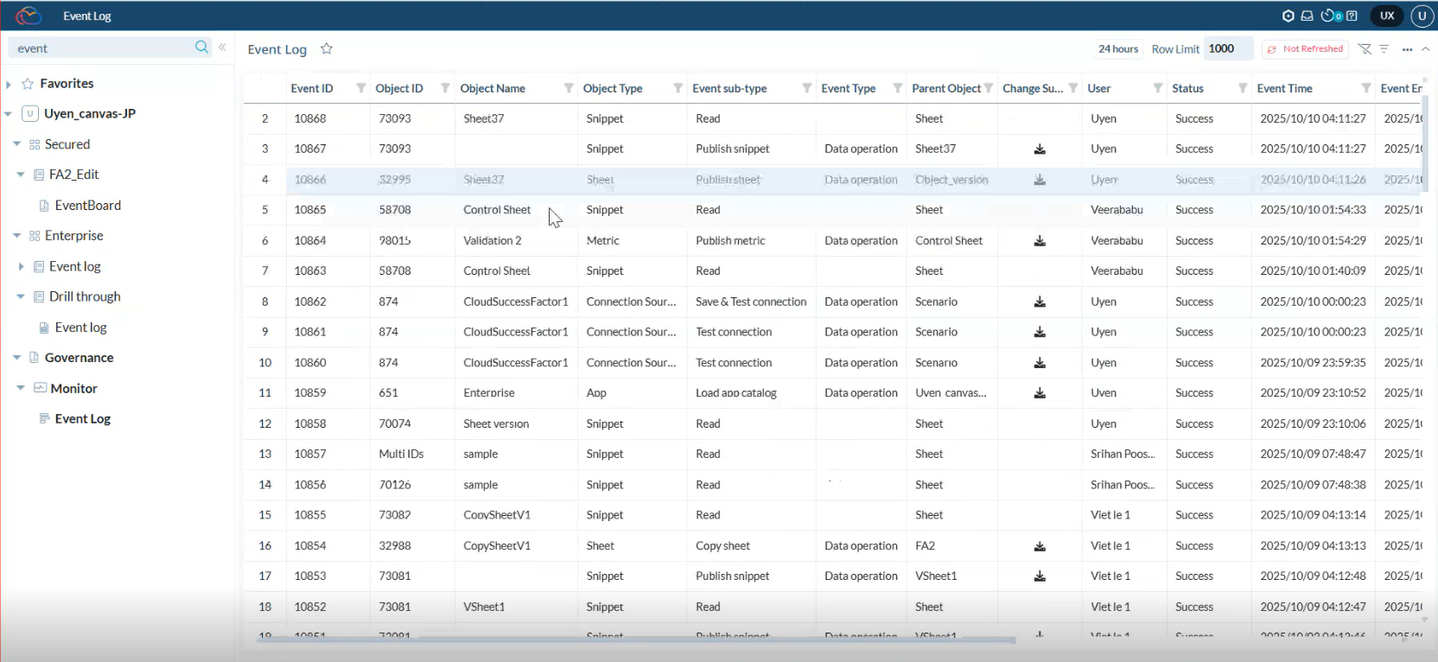Clear all filters using the crossed-funnel icon
The image size is (1438, 662).
coord(1365,49)
